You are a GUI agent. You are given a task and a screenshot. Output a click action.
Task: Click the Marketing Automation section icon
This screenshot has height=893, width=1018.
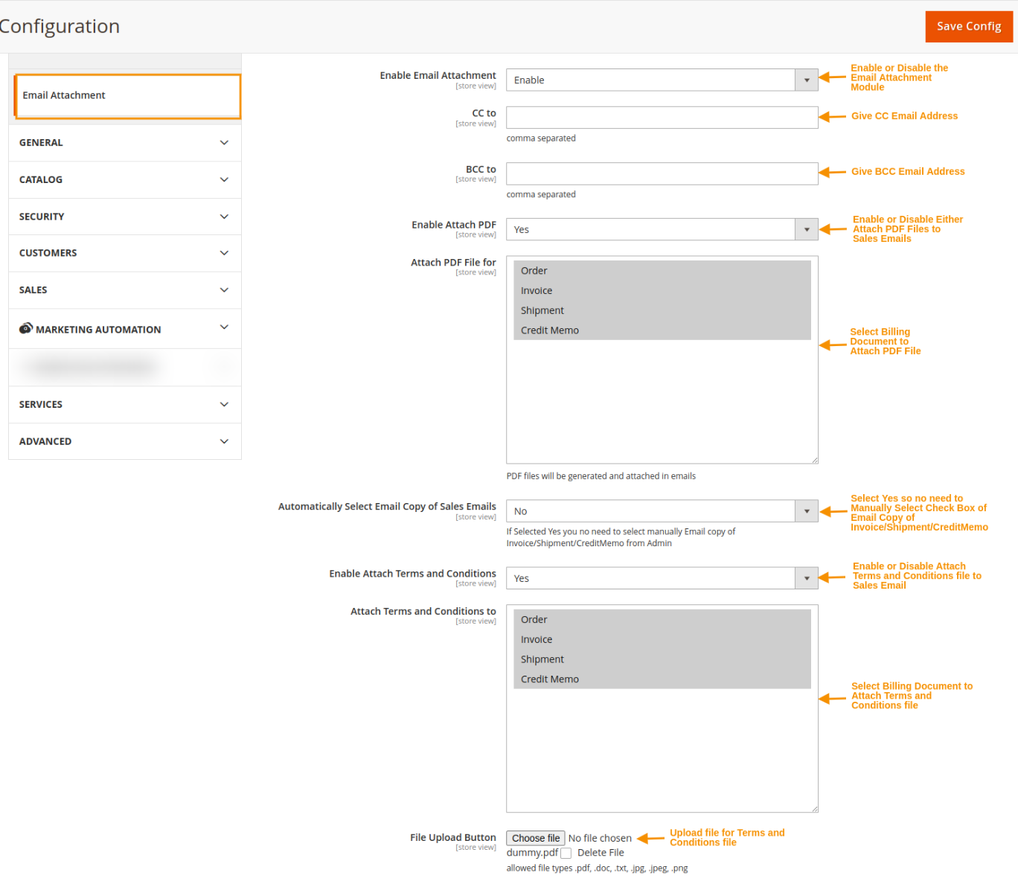(27, 328)
